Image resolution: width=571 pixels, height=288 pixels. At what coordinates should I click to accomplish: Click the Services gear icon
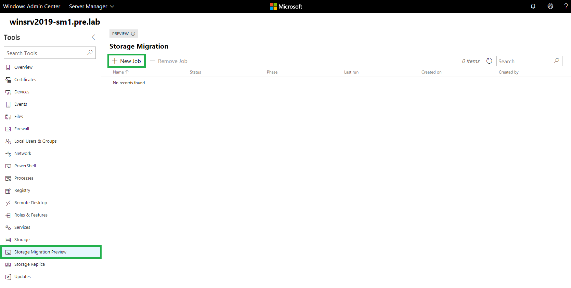click(x=8, y=227)
